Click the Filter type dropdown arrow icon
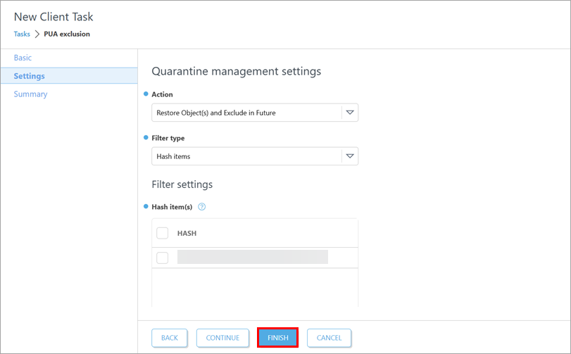The image size is (571, 354). coord(350,156)
